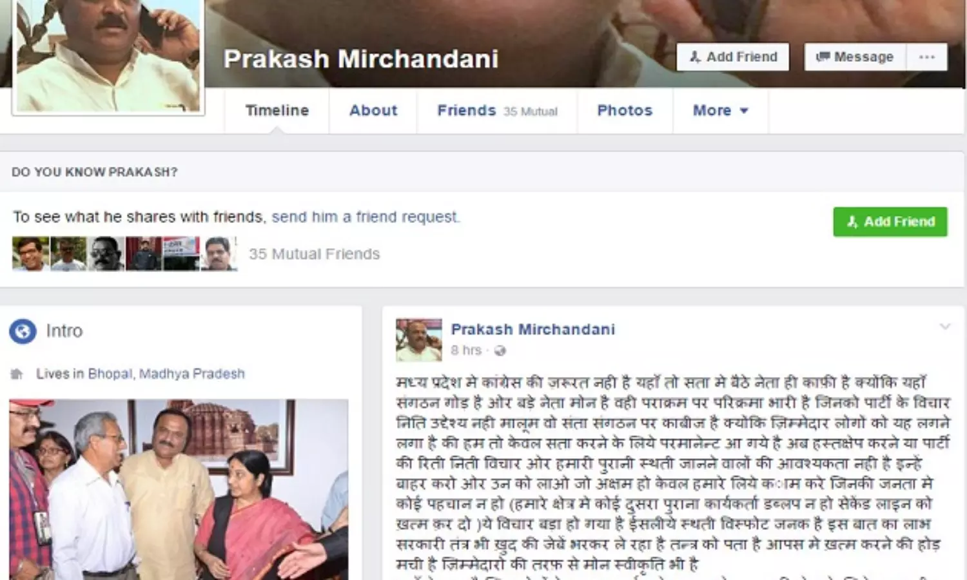Open the group photo in Intro panel
This screenshot has width=967, height=580.
point(179,490)
